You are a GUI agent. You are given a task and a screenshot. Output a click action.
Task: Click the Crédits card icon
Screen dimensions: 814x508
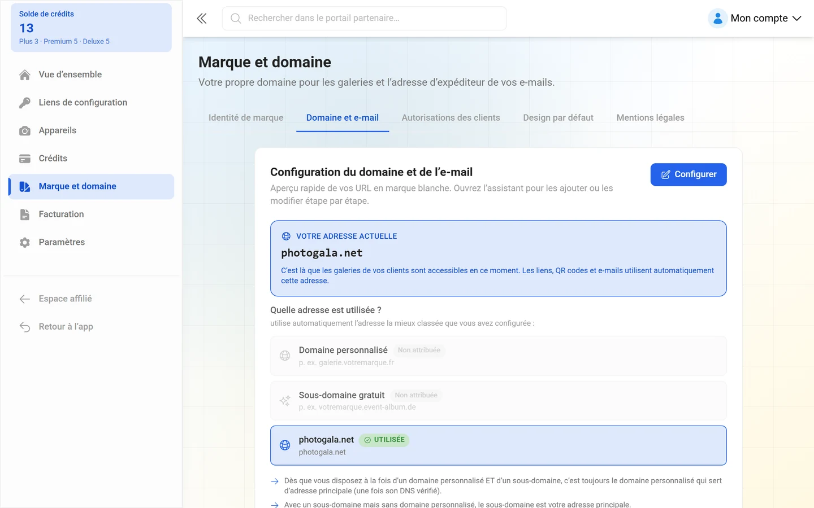[25, 159]
